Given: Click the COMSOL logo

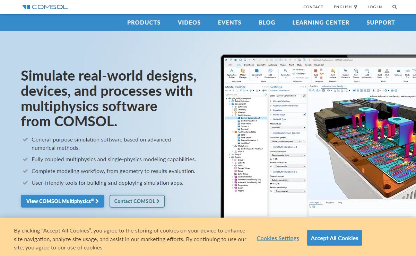Looking at the screenshot, I should pyautogui.click(x=45, y=7).
